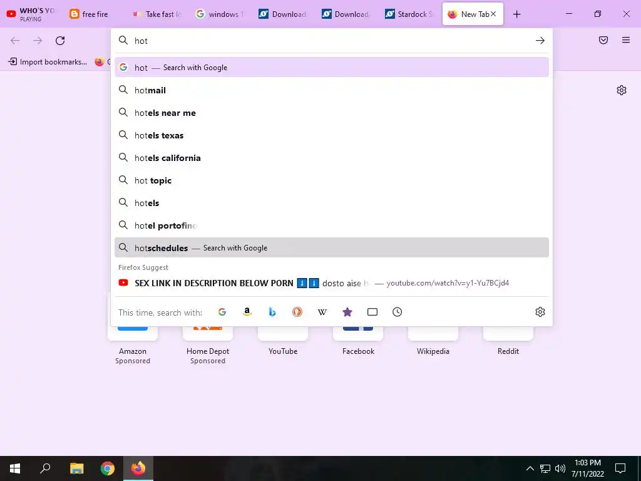641x481 pixels.
Task: Show hidden tray icons chevron
Action: coord(530,468)
